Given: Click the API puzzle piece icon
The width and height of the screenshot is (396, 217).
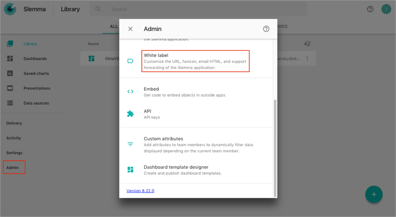Looking at the screenshot, I should point(131,114).
